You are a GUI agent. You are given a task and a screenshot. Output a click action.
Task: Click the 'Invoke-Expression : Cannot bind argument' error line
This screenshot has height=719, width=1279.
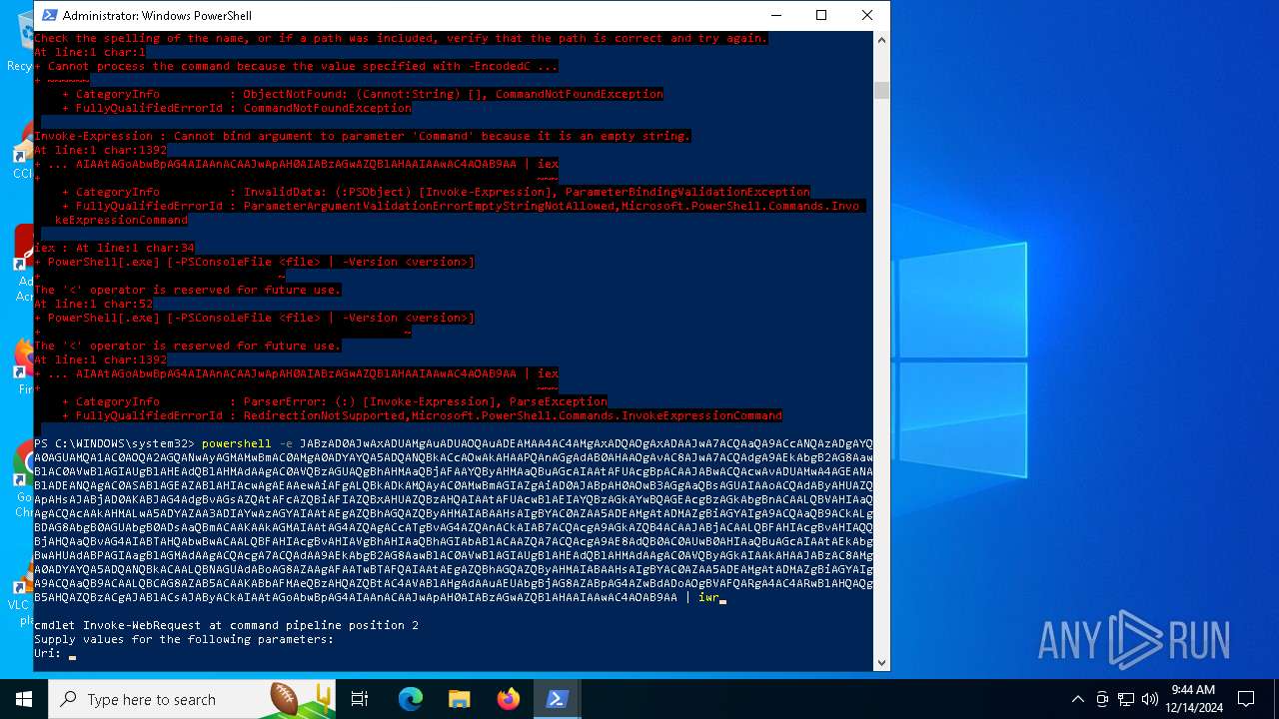pyautogui.click(x=362, y=136)
